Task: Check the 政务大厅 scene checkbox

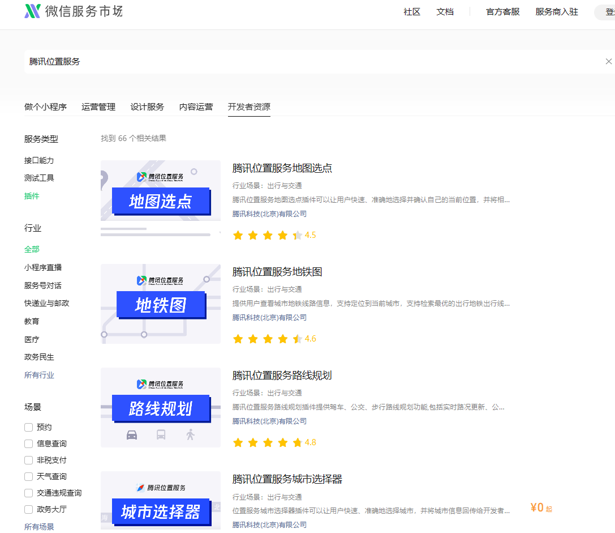Action: click(29, 509)
